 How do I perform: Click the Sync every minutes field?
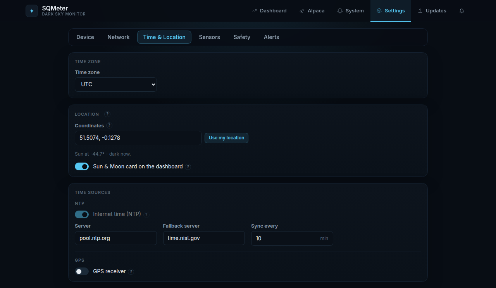(x=292, y=238)
